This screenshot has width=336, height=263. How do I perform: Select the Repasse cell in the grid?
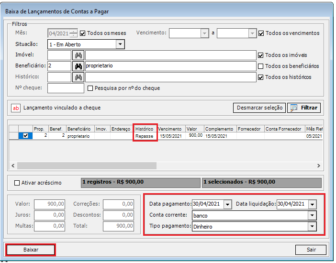point(145,136)
